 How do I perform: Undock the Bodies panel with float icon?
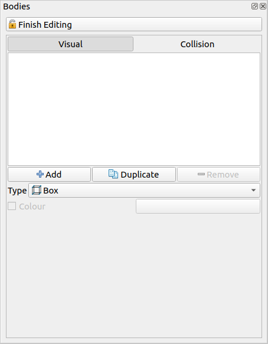(254, 6)
